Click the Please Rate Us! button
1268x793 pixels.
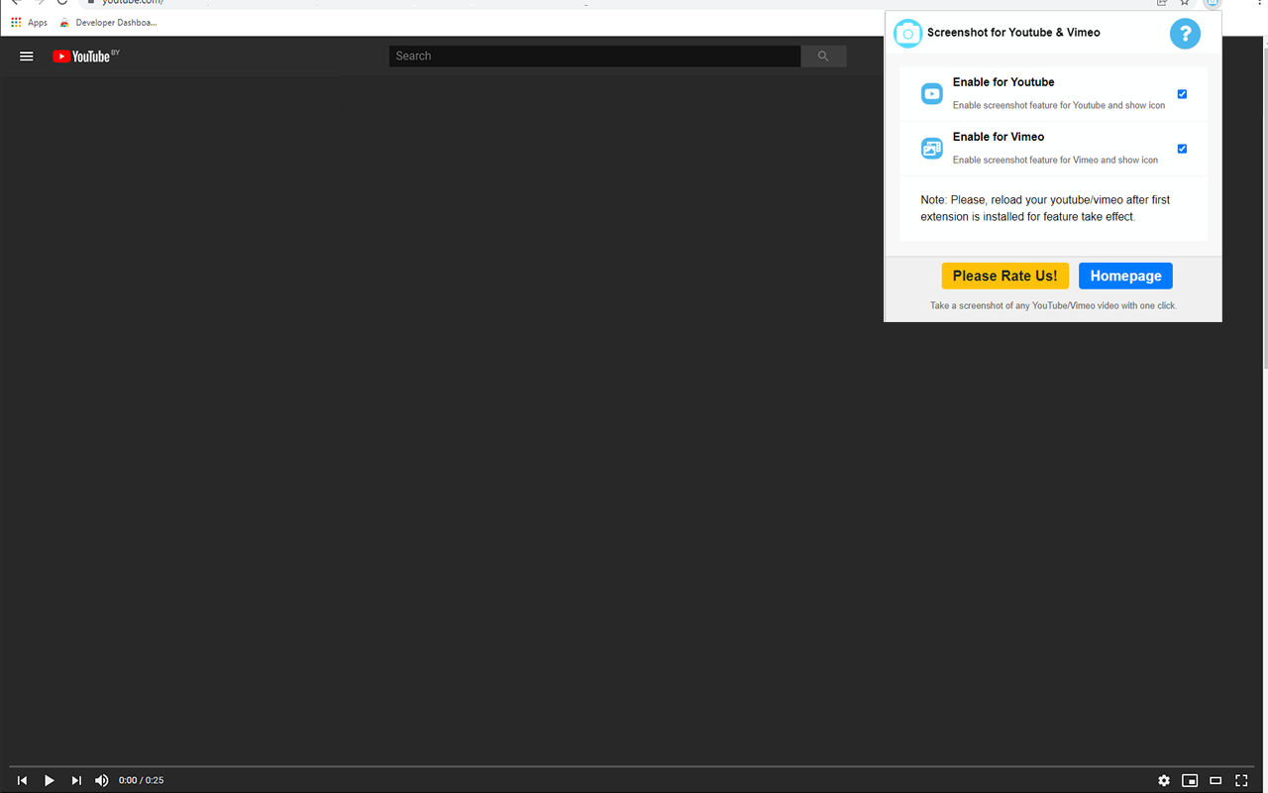(1004, 276)
